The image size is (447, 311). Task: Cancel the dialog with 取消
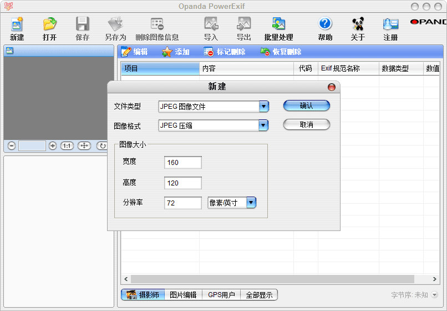click(x=307, y=124)
